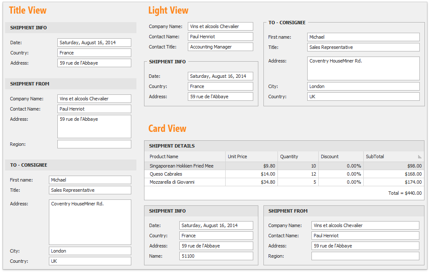Click the Date field in Title View Shipment Info
The width and height of the screenshot is (430, 273).
tap(94, 43)
